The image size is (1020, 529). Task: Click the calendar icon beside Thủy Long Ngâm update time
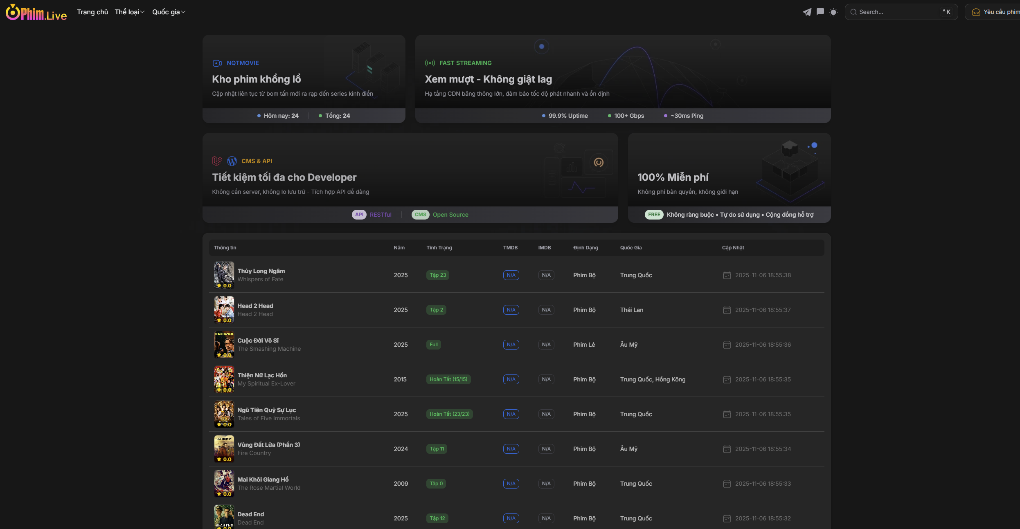(x=727, y=275)
